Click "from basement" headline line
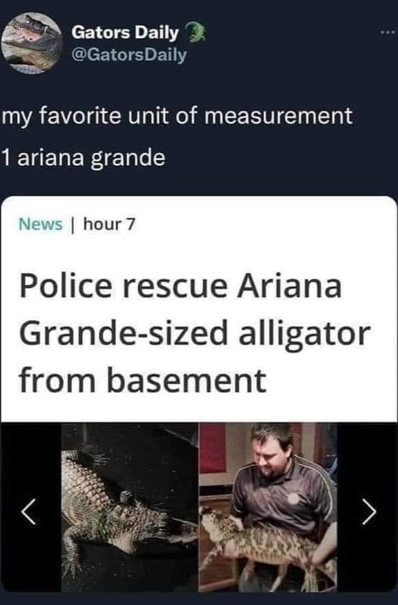The height and width of the screenshot is (605, 398). 143,381
